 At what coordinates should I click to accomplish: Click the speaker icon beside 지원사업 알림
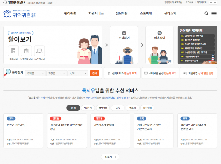coord(185,73)
